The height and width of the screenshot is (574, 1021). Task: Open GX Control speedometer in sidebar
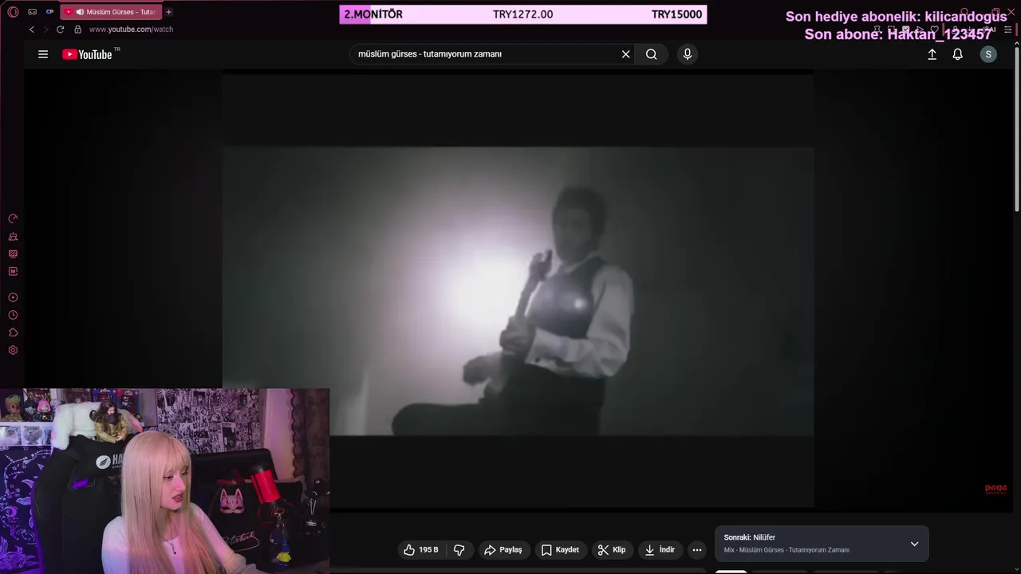pos(13,218)
